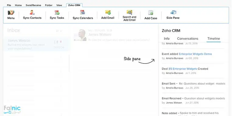Open the File menu
The image size is (232, 116).
point(9,5)
